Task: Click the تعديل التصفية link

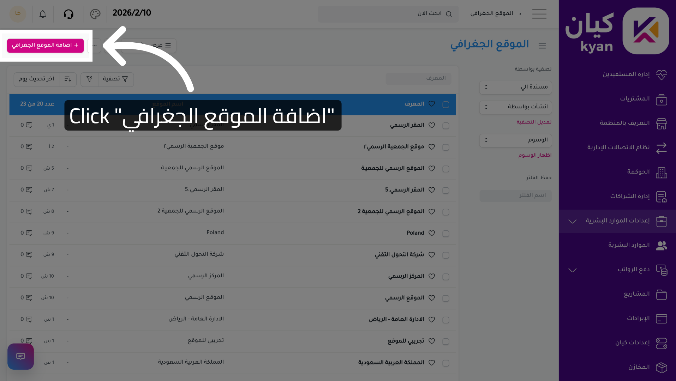Action: [x=534, y=122]
